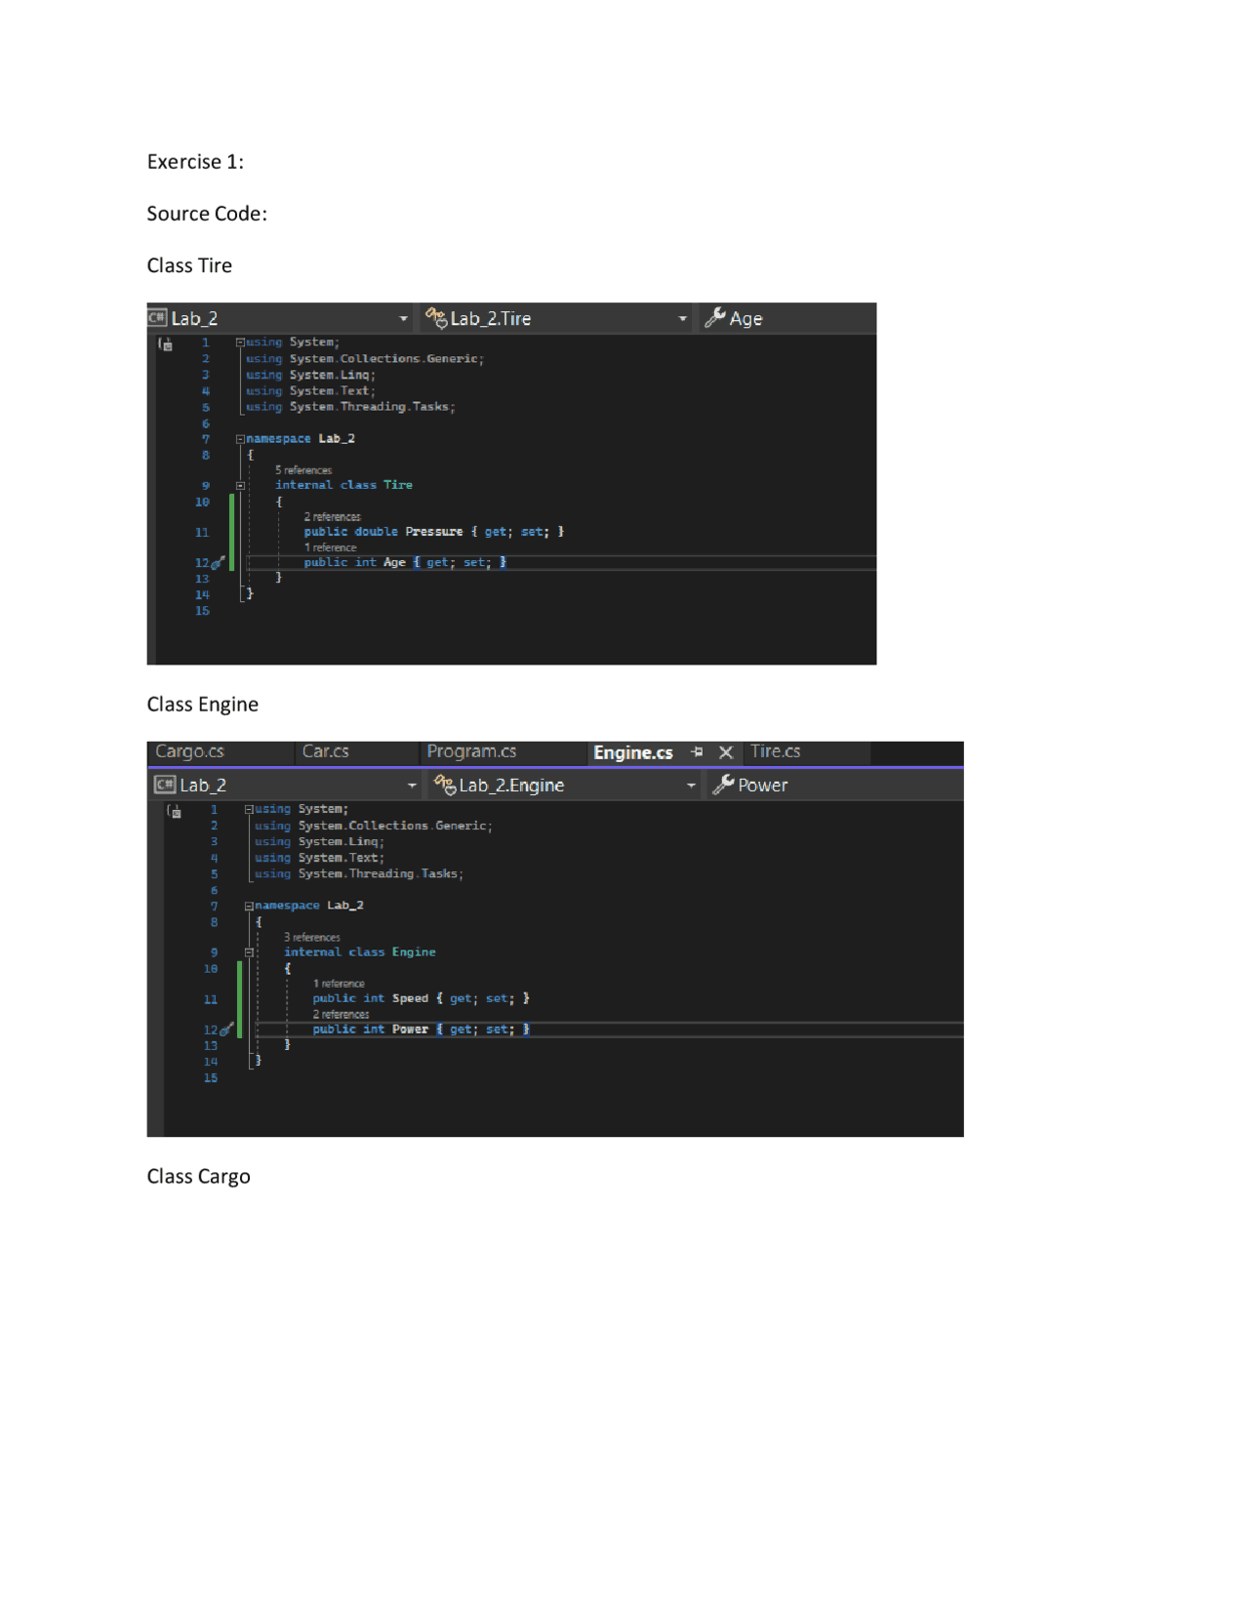Image resolution: width=1249 pixels, height=1616 pixels.
Task: Click 'public double Pressure' code line
Action: (434, 532)
